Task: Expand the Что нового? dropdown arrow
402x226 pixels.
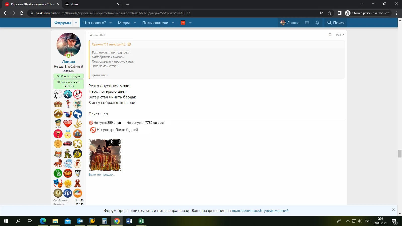Action: pyautogui.click(x=111, y=23)
